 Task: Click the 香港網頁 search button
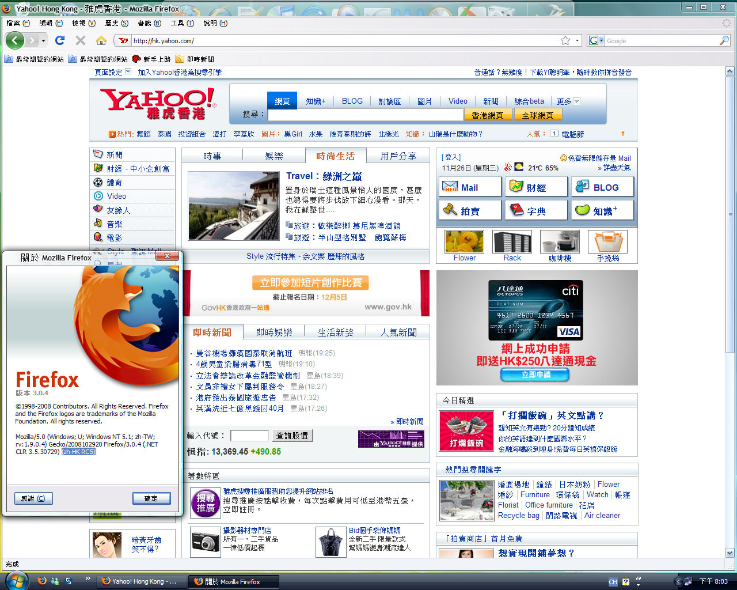[488, 115]
